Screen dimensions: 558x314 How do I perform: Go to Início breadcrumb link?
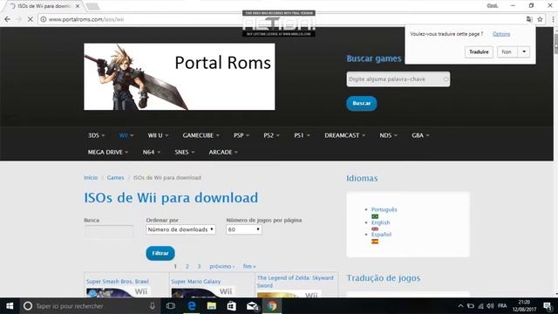click(91, 177)
